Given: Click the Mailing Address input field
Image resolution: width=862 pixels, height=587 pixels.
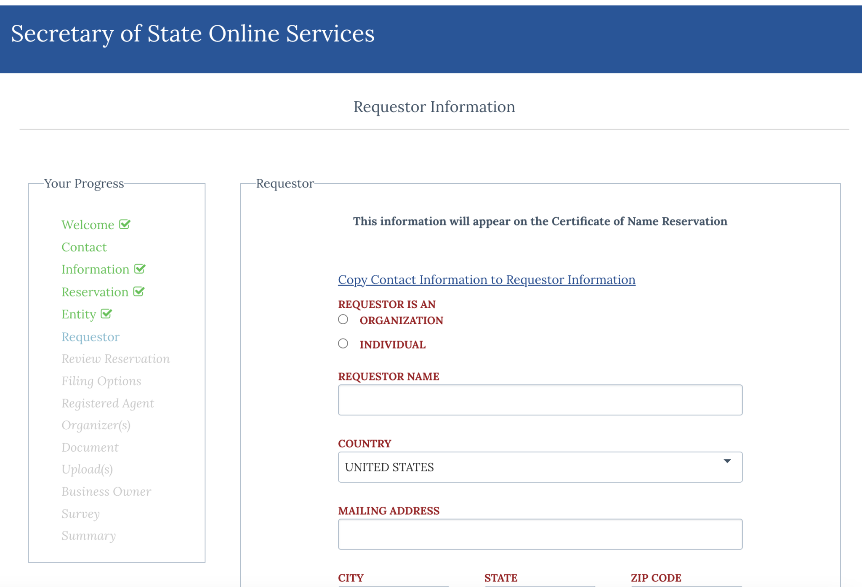Looking at the screenshot, I should click(x=540, y=534).
